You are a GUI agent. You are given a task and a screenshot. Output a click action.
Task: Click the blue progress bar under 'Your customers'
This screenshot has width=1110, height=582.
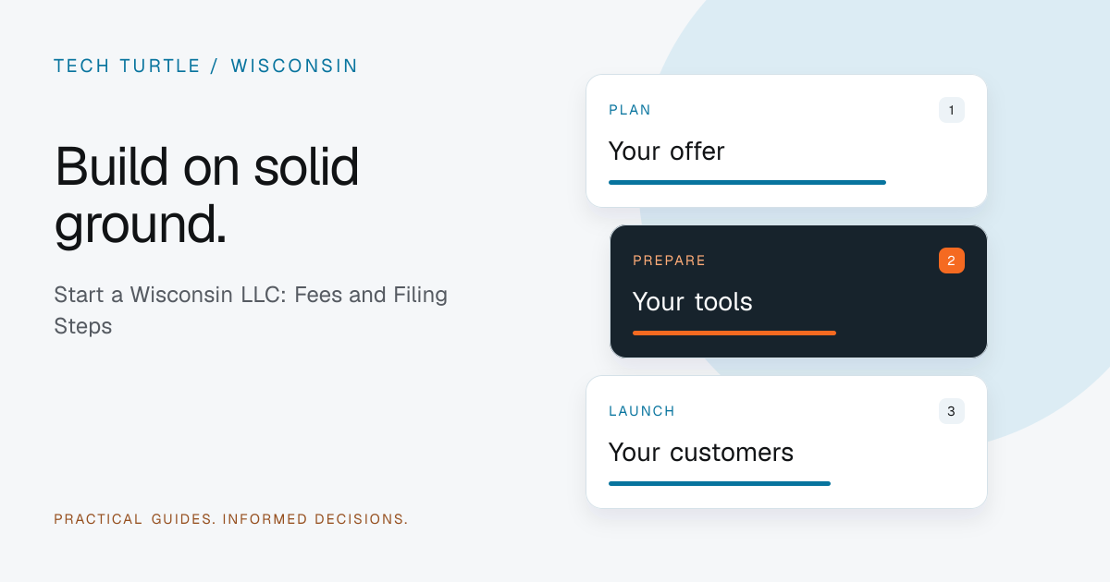(x=720, y=483)
